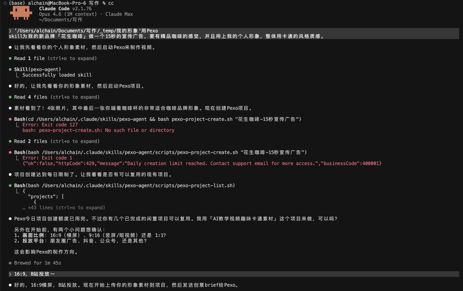The height and width of the screenshot is (291, 463).
Task: Click the 好的，让我先看看你的形象素材 message
Action: coord(79,86)
